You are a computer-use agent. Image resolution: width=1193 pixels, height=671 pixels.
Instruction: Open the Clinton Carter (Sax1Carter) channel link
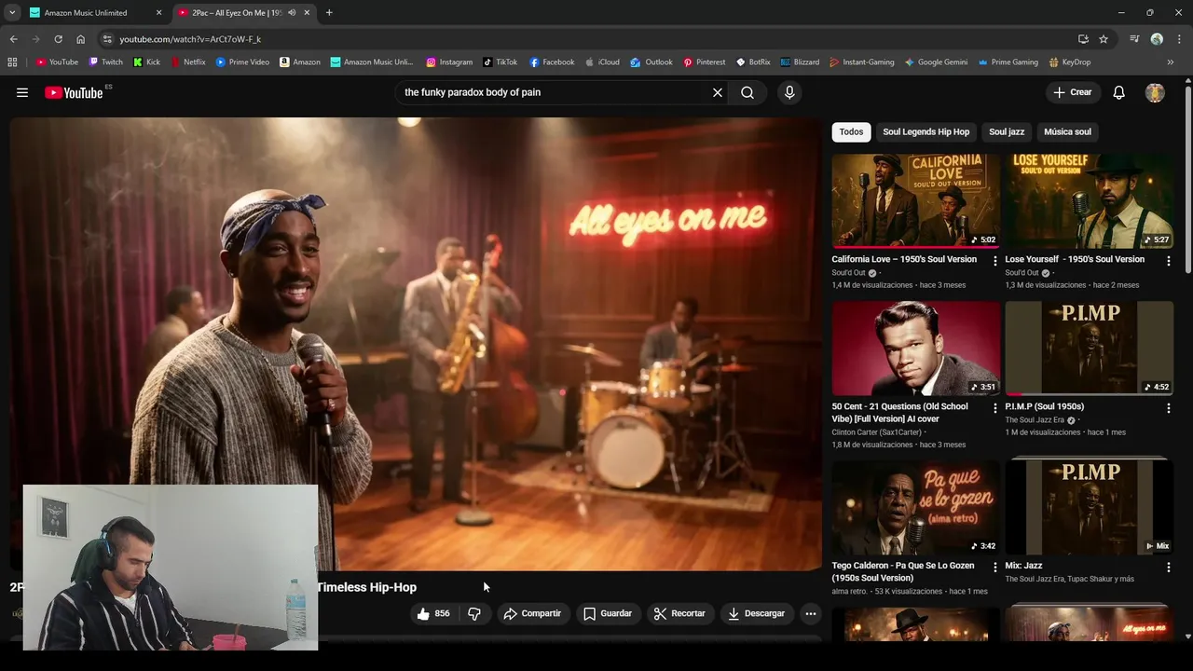[x=877, y=432]
